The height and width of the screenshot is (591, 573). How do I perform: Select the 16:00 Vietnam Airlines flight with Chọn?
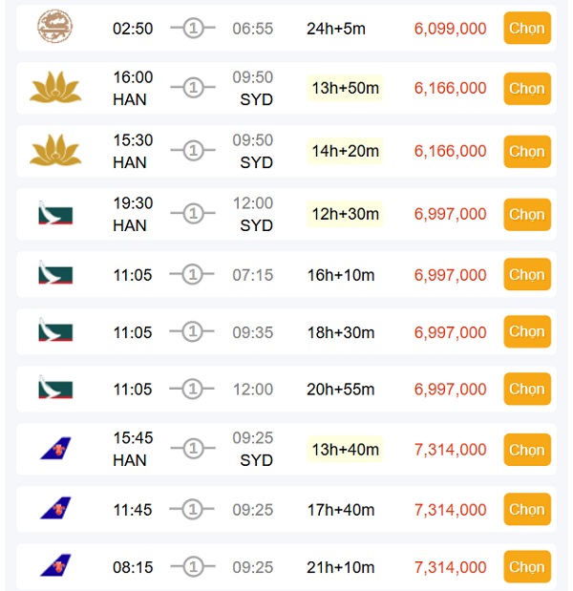(526, 89)
